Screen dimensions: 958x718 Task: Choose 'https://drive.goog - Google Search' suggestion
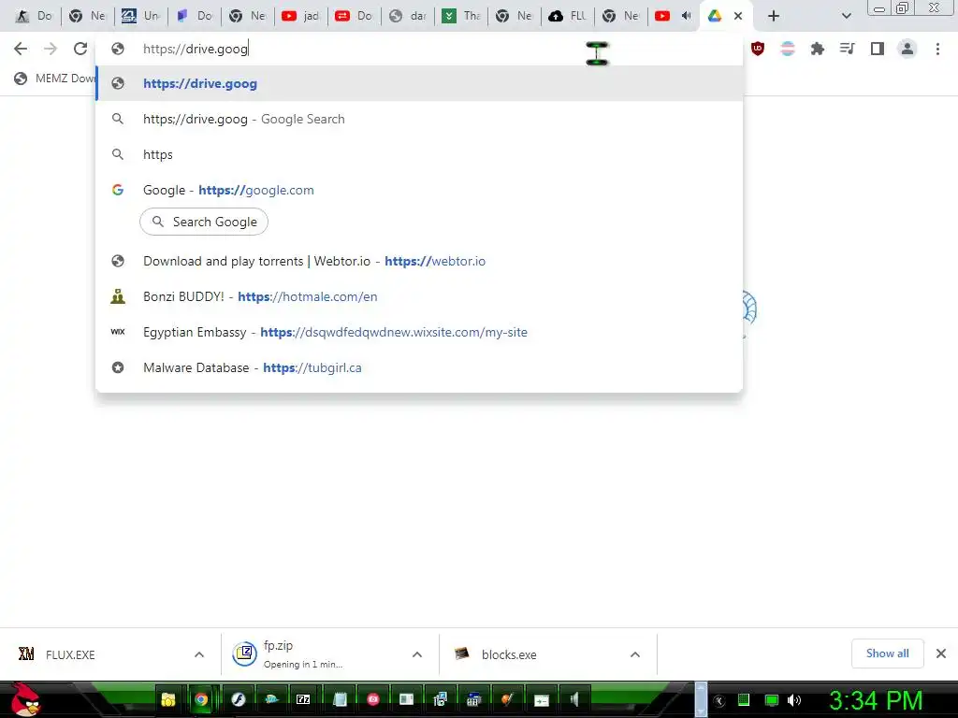(x=419, y=119)
